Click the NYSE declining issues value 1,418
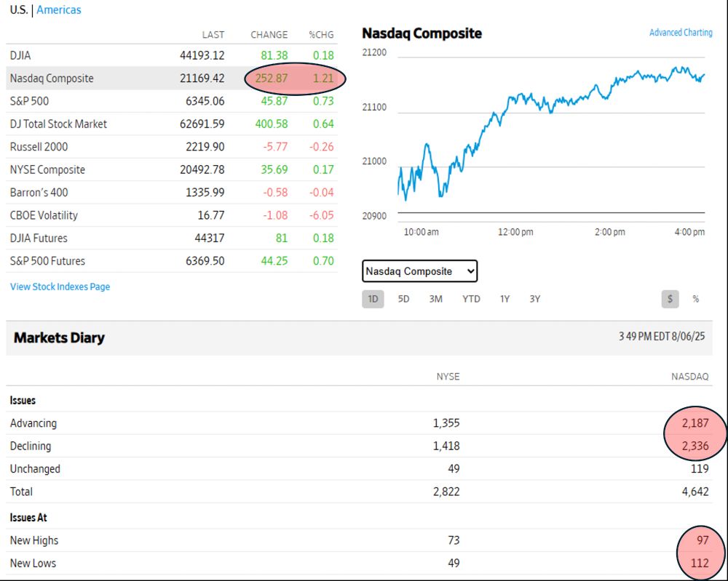The height and width of the screenshot is (581, 728). click(x=446, y=446)
